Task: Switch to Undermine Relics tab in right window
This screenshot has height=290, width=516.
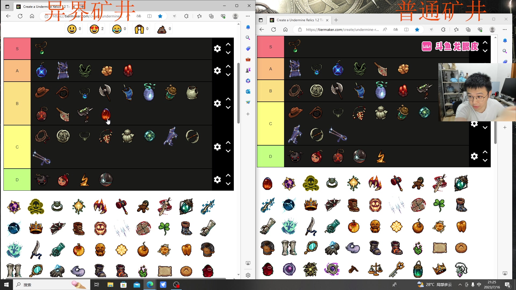Action: 299,20
